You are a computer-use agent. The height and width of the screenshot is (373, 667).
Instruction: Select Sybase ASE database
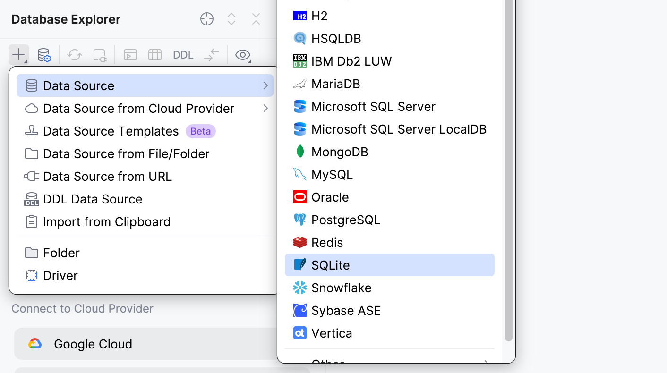click(x=390, y=310)
